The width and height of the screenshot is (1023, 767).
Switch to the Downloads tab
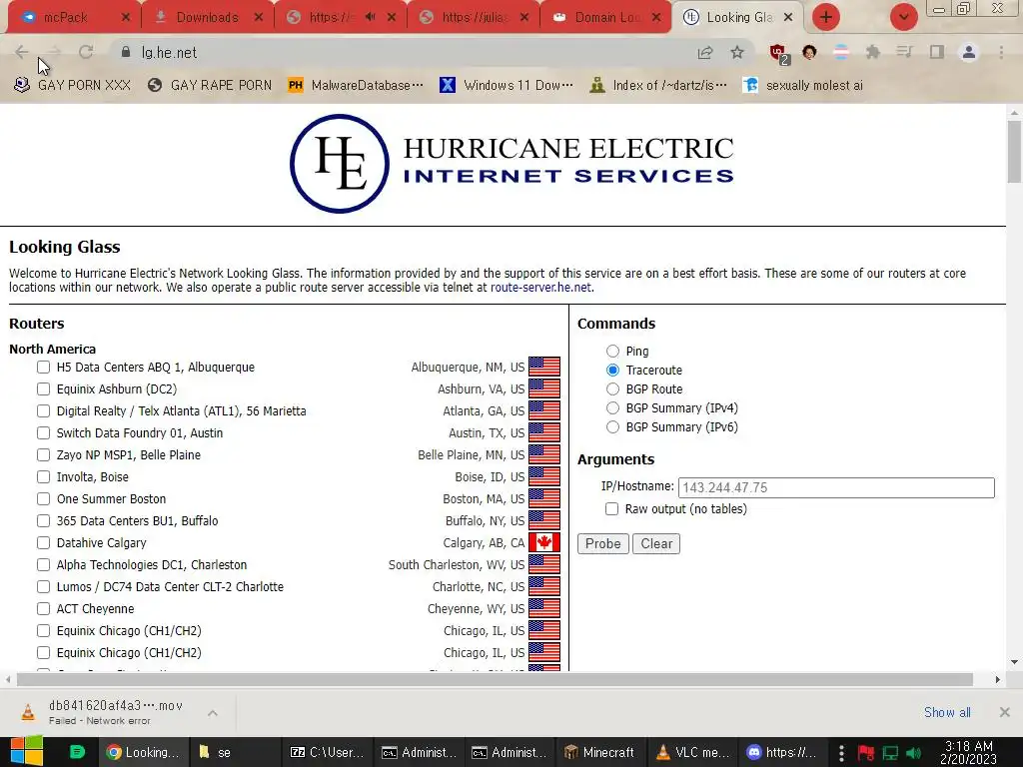click(x=207, y=18)
